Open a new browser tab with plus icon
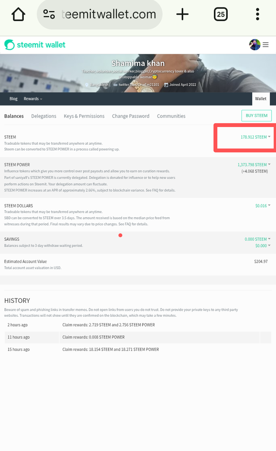 (182, 14)
